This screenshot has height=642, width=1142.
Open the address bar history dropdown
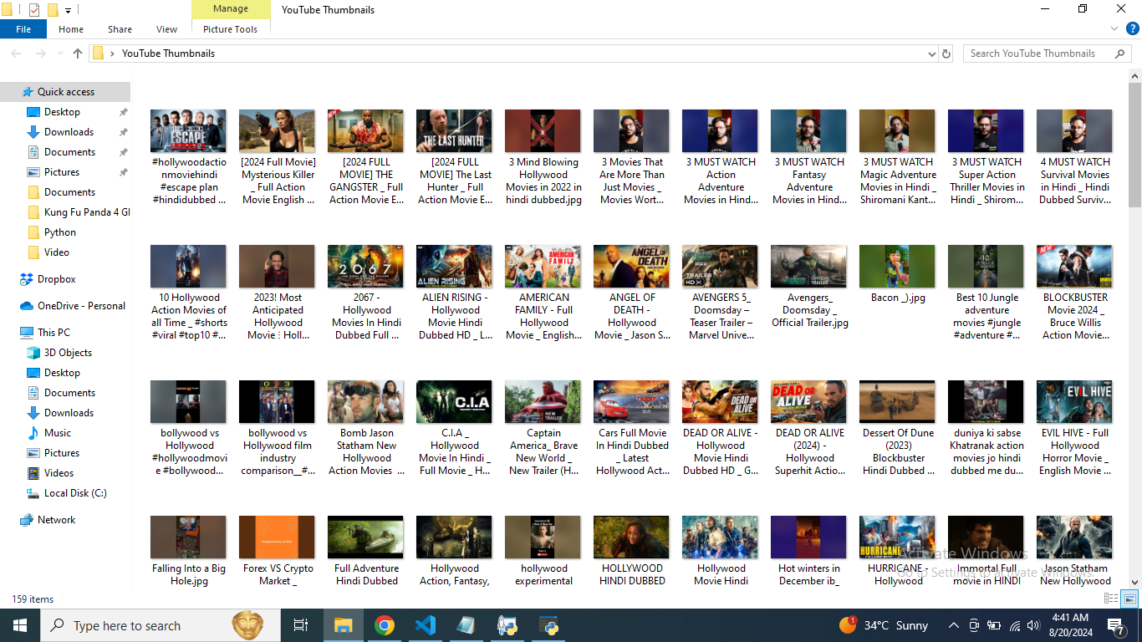pyautogui.click(x=932, y=53)
